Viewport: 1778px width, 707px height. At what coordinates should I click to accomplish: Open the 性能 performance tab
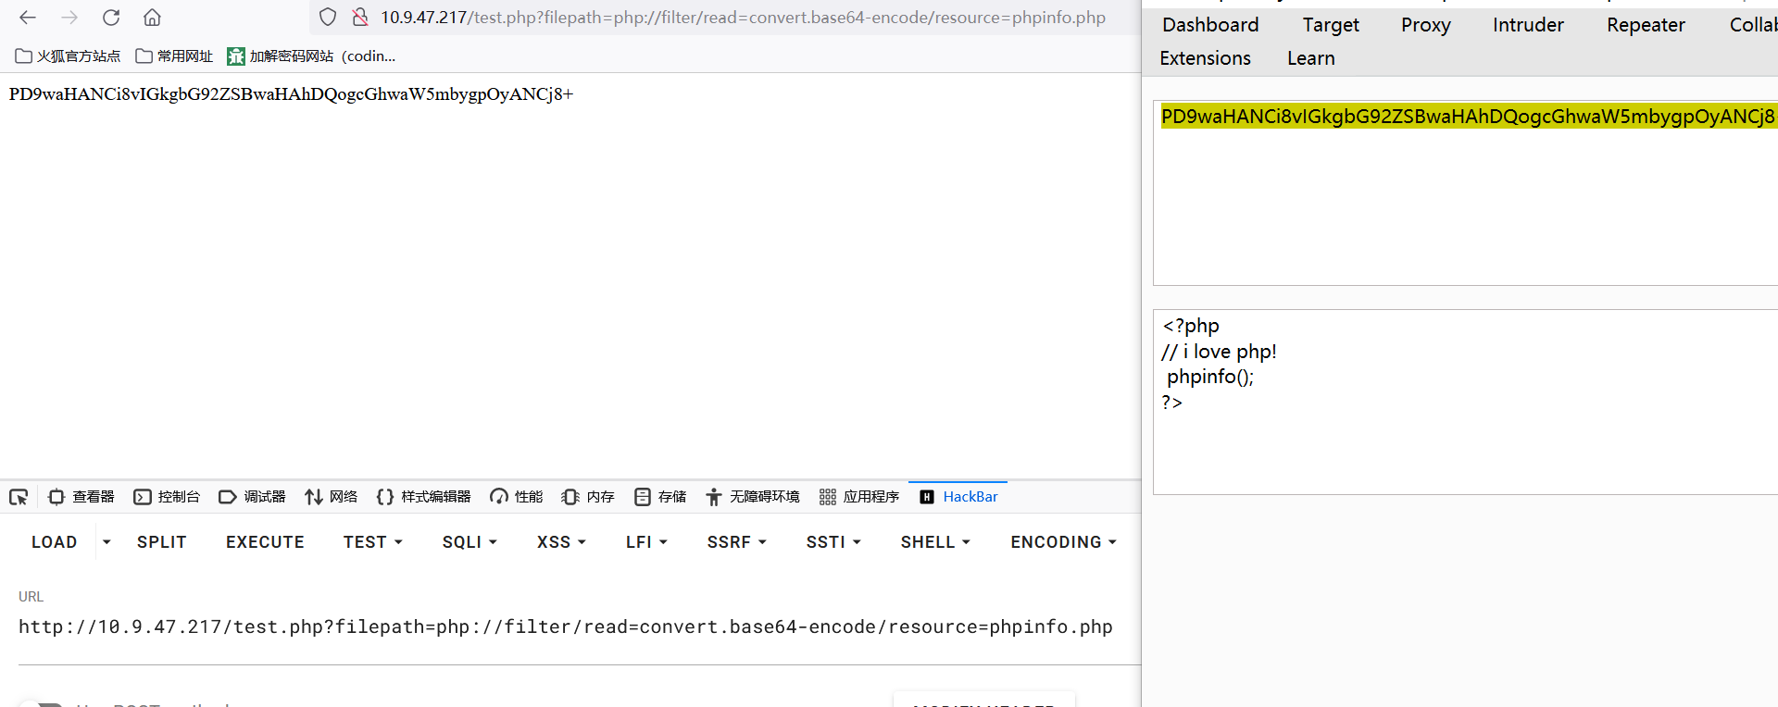click(x=517, y=497)
